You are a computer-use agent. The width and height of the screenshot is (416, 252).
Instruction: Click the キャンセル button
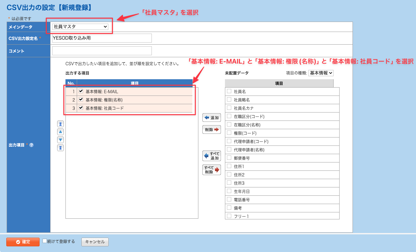(95, 242)
